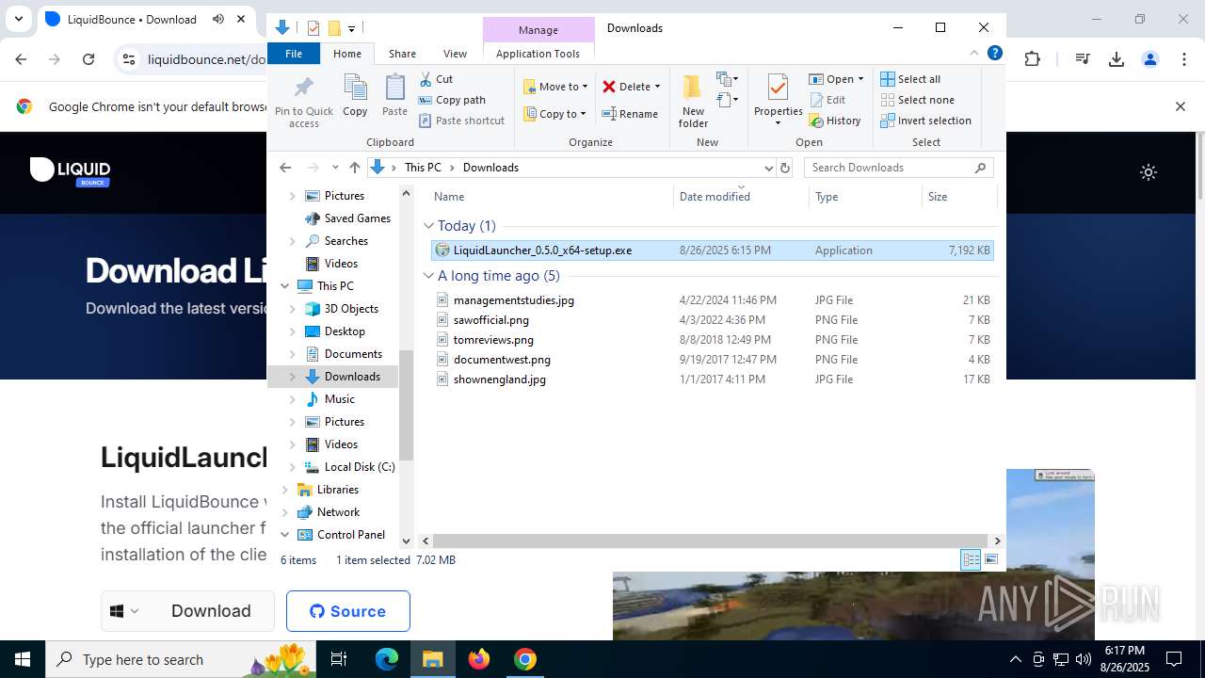Open Download platform selector dropdown

point(125,611)
